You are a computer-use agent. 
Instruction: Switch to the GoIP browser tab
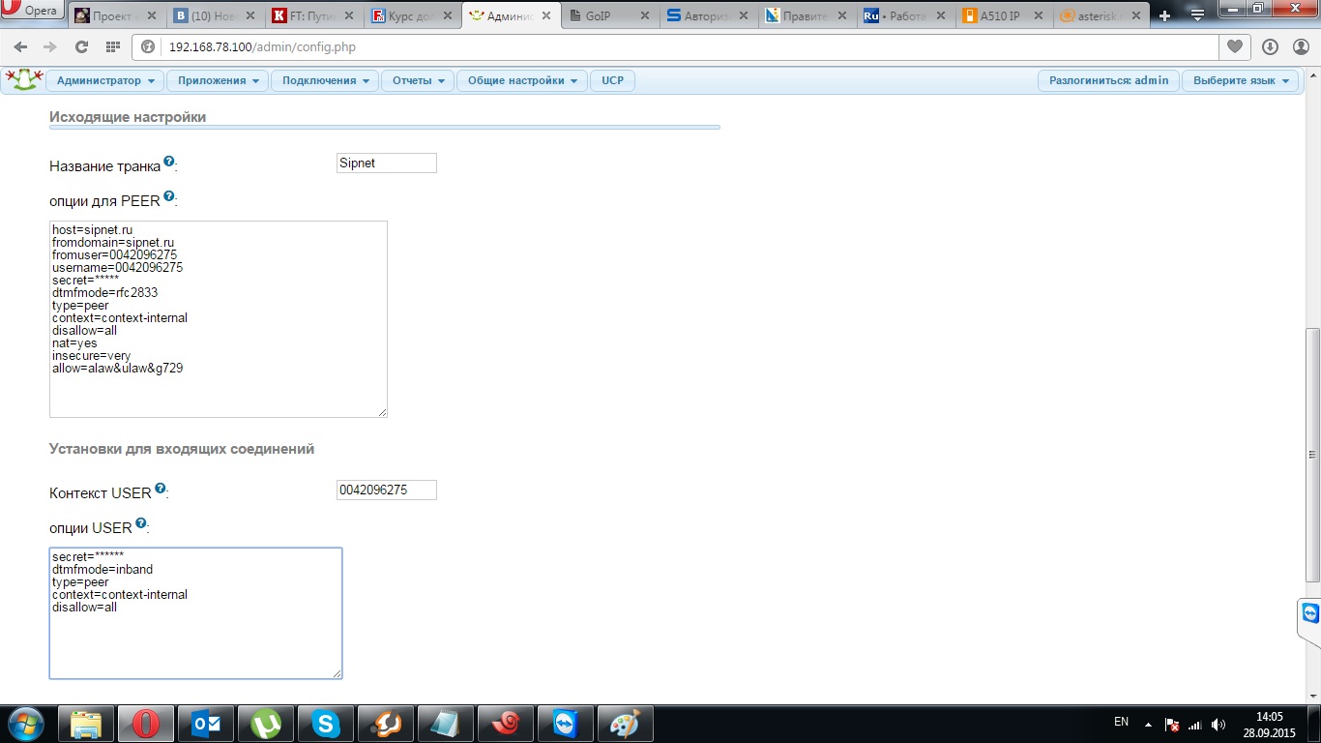coord(609,15)
